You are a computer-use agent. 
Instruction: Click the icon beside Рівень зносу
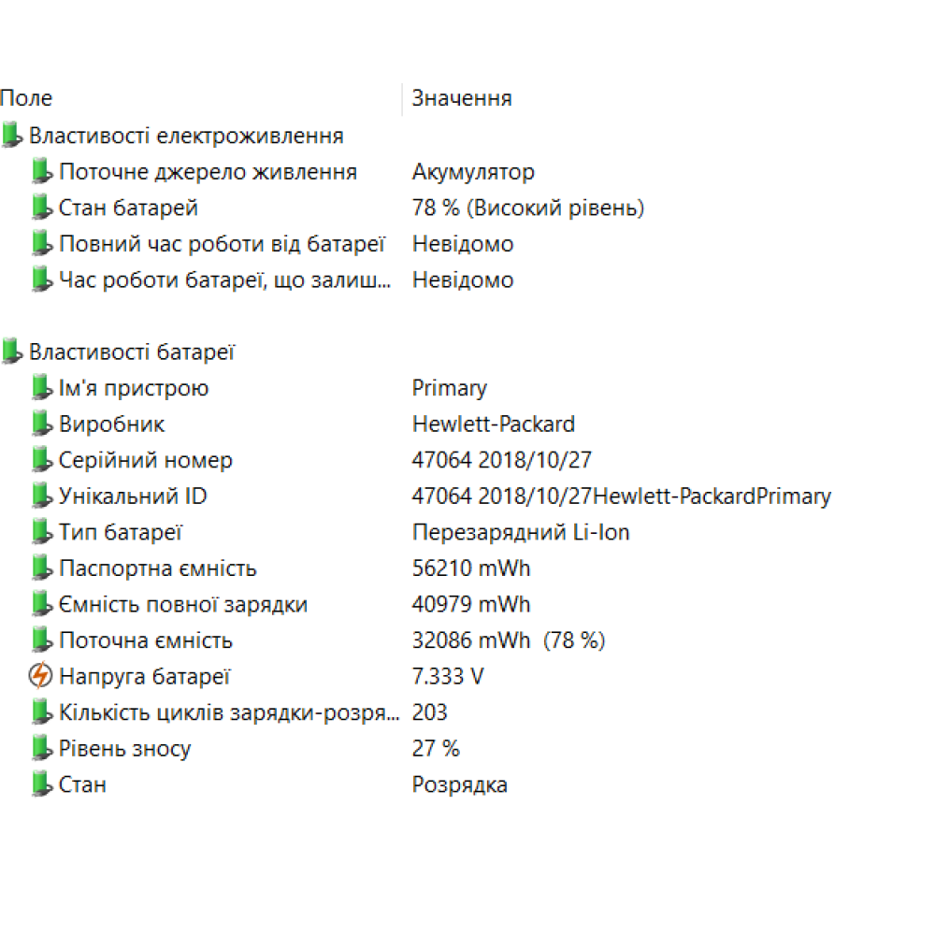click(40, 749)
